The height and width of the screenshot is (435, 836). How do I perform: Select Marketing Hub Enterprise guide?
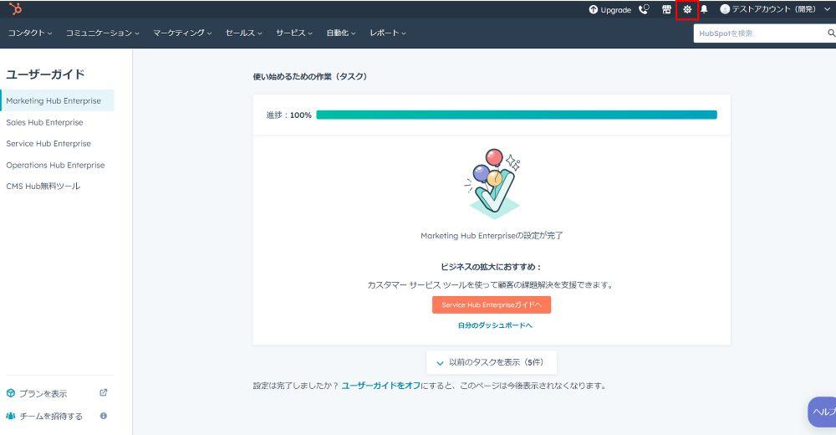57,100
